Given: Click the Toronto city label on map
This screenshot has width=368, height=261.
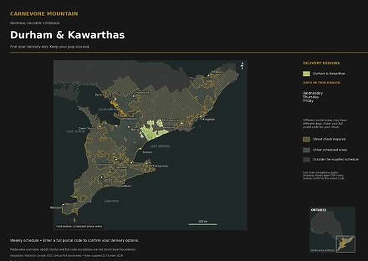Looking at the screenshot, I should tap(148, 152).
